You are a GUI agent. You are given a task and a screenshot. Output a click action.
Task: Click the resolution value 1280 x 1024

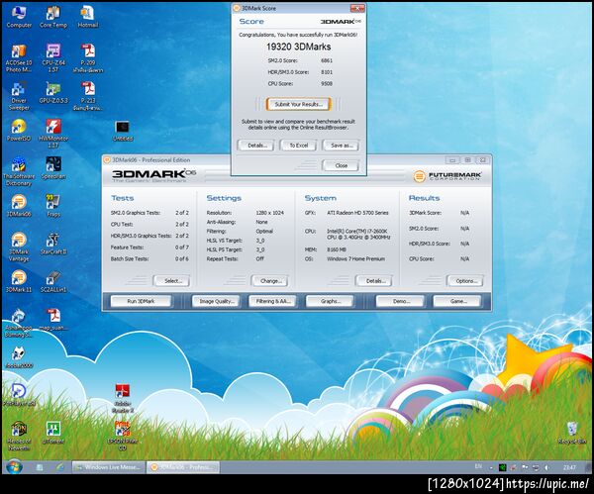coord(269,213)
